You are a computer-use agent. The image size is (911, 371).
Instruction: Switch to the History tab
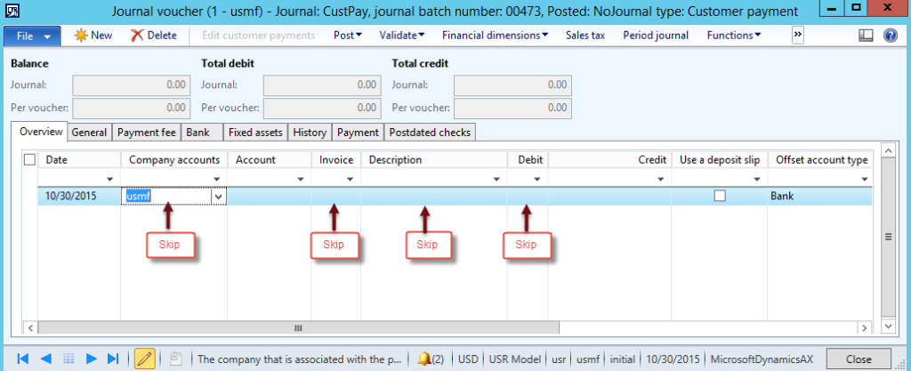coord(310,133)
